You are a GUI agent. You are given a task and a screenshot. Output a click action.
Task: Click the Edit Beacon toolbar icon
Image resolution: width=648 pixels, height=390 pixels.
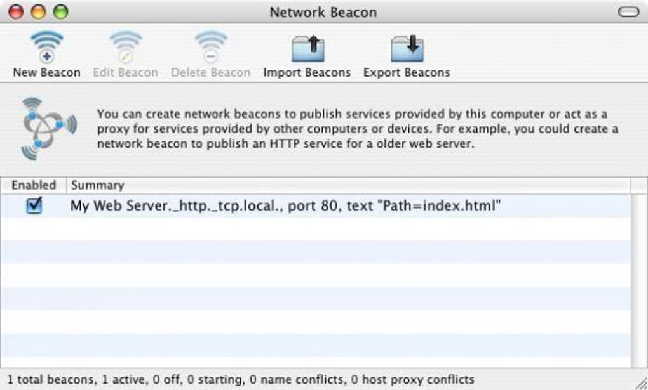125,48
